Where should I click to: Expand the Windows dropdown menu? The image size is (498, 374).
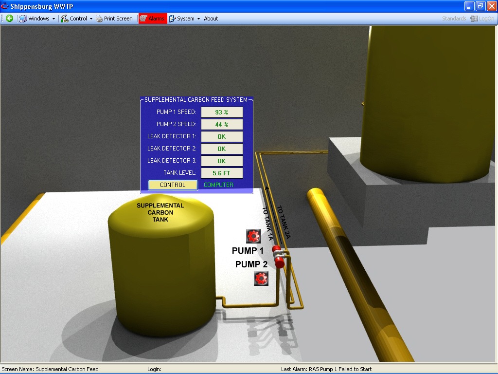click(38, 19)
